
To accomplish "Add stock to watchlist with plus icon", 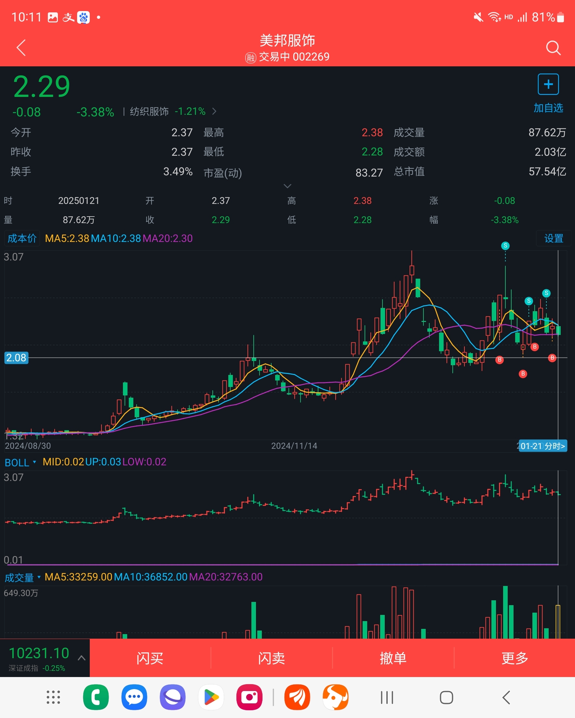I will [548, 84].
